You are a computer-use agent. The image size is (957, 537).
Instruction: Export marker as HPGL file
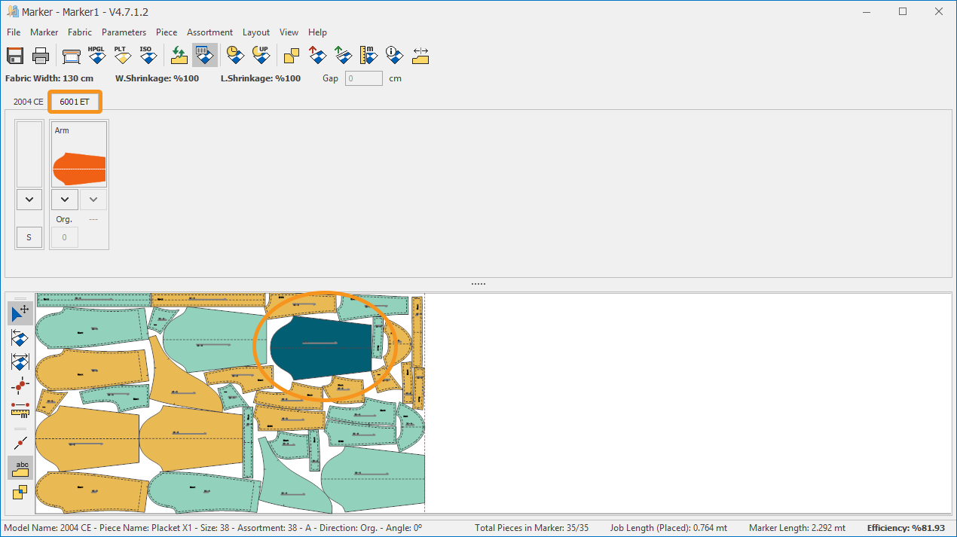[96, 56]
